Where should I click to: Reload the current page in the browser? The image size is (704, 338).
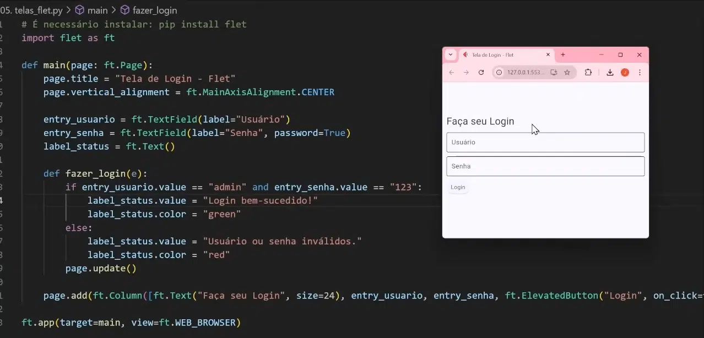tap(480, 72)
